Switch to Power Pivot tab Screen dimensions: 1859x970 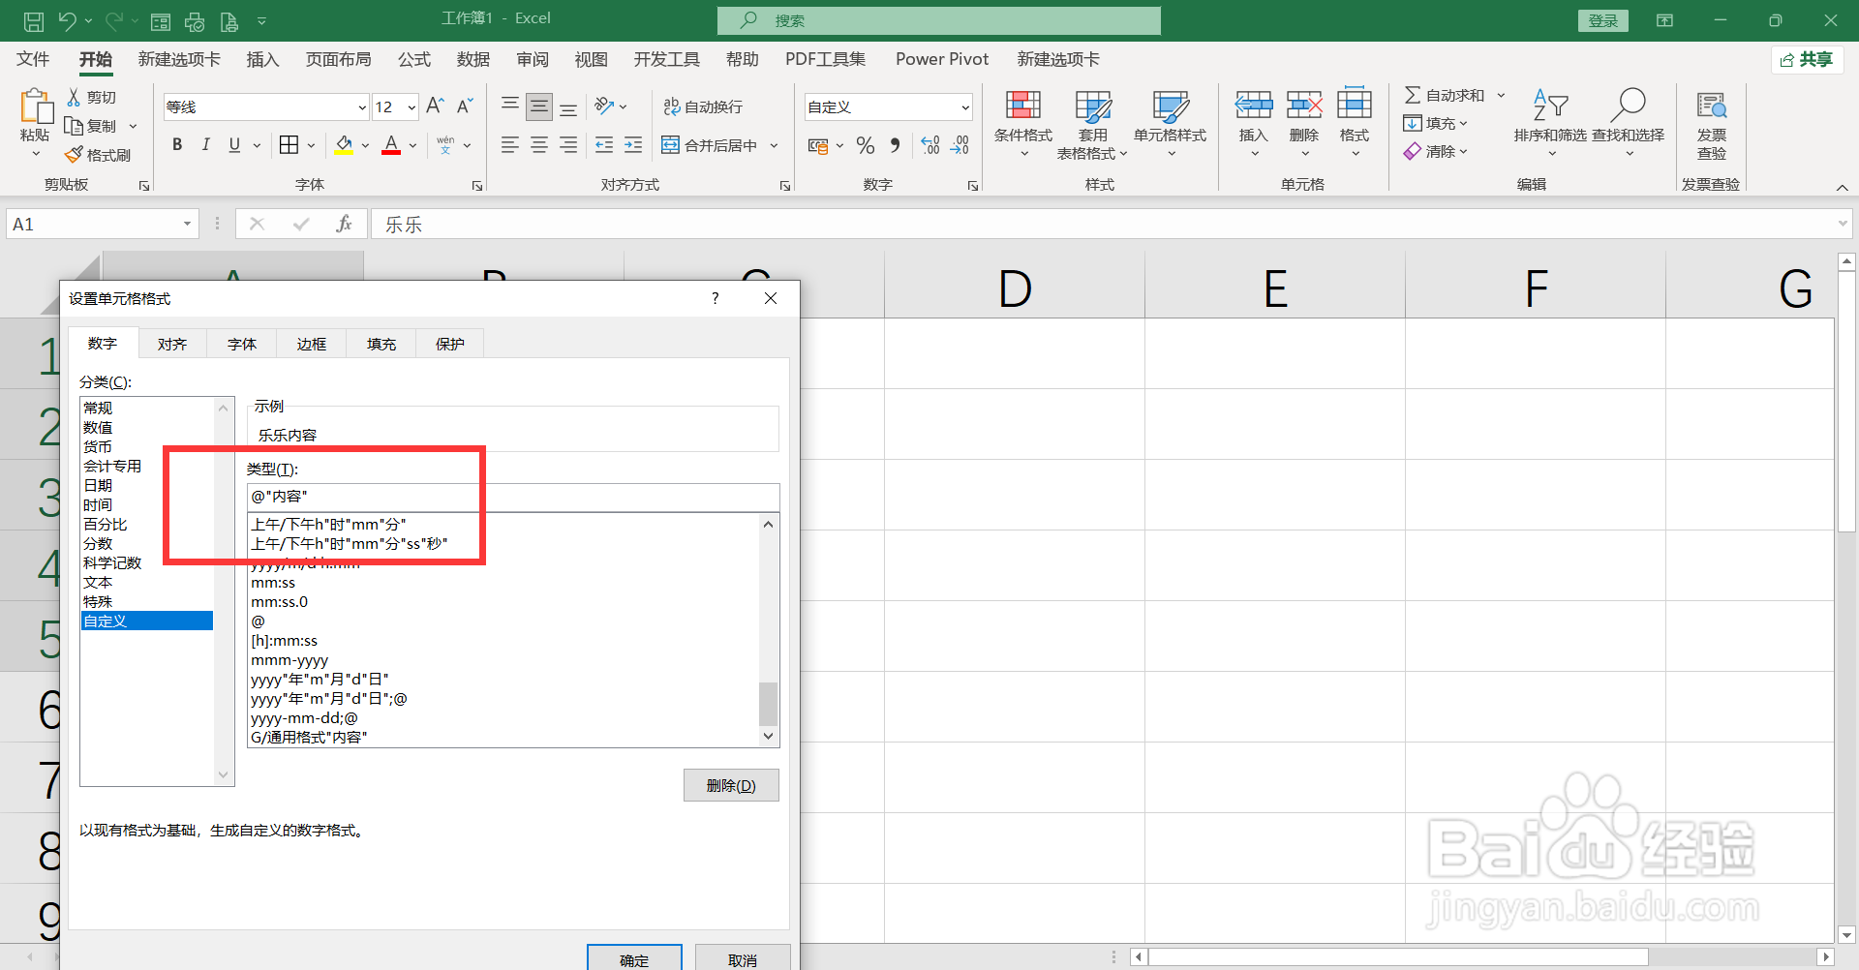tap(942, 60)
